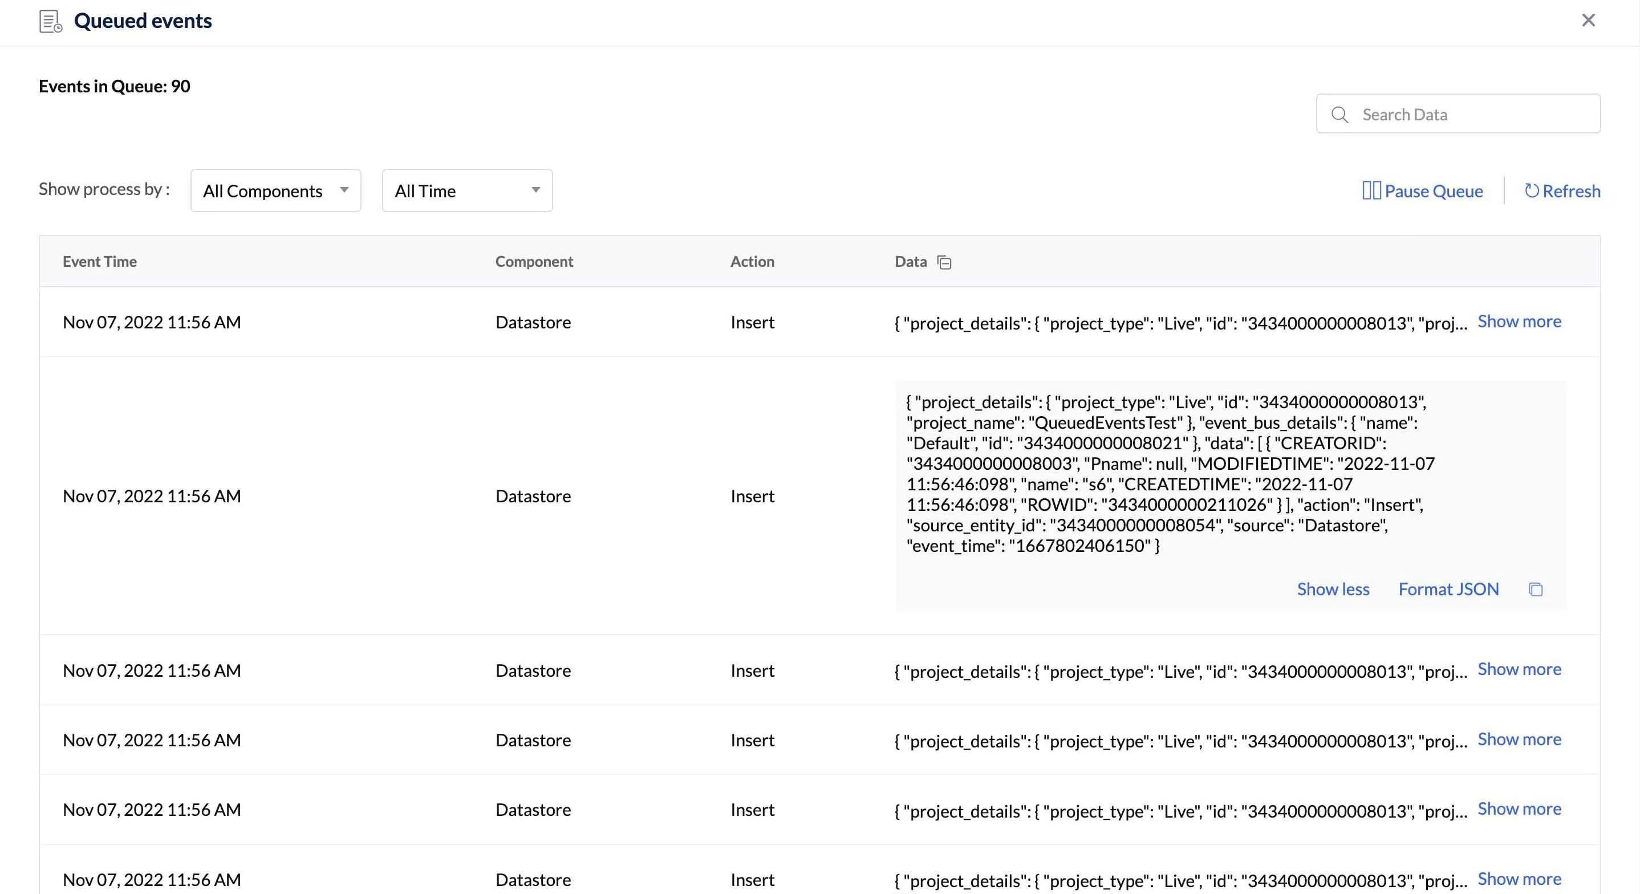Select event time of expanded row
The image size is (1640, 894).
click(x=152, y=496)
